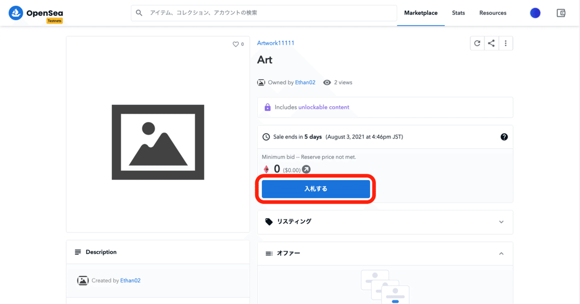The image size is (580, 304).
Task: Click the 入札する bid button
Action: click(316, 189)
